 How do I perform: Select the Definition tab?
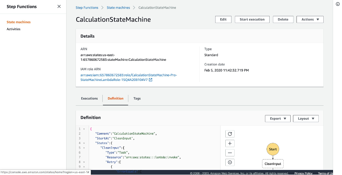point(116,98)
